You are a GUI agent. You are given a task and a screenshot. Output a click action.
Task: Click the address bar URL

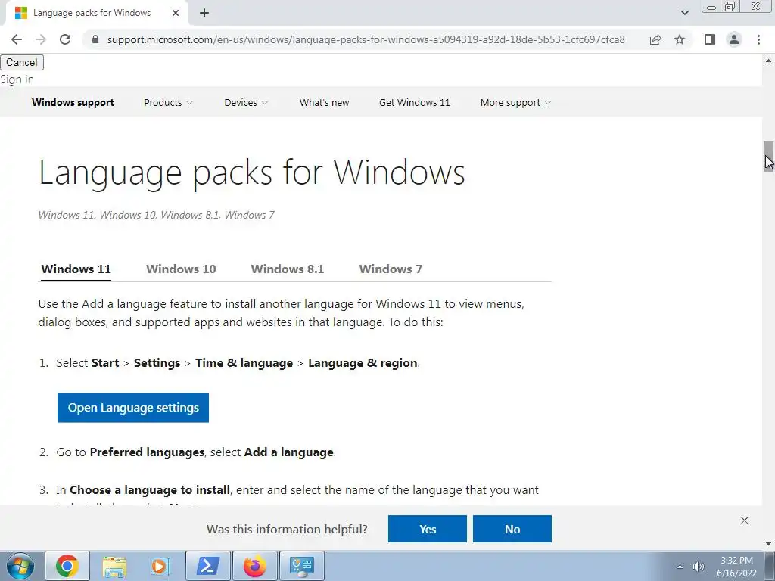[366, 39]
